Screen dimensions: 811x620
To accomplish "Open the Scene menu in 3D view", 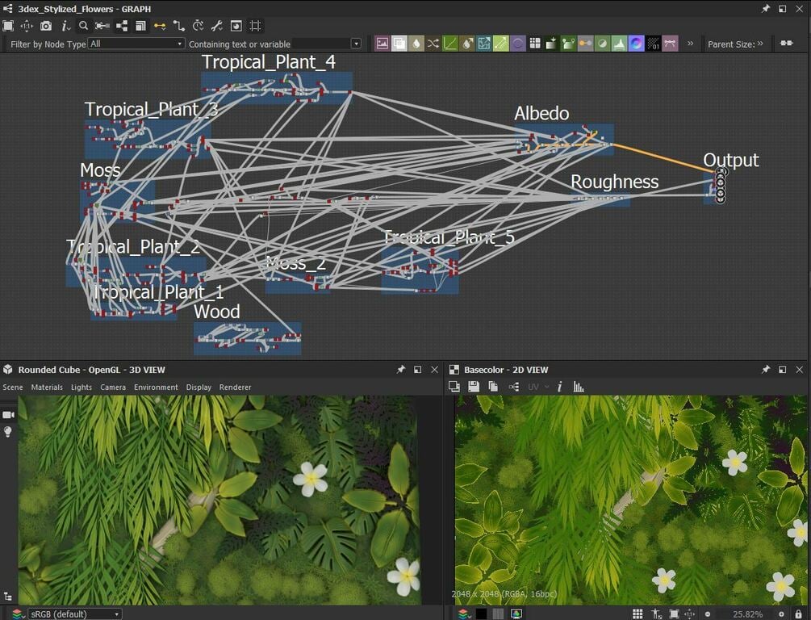I will (x=13, y=387).
